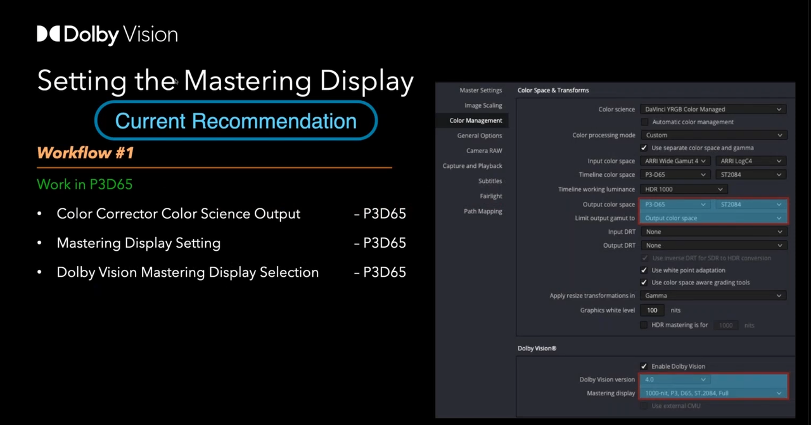The height and width of the screenshot is (425, 811).
Task: Click the Dolby Vision logo
Action: 107,34
